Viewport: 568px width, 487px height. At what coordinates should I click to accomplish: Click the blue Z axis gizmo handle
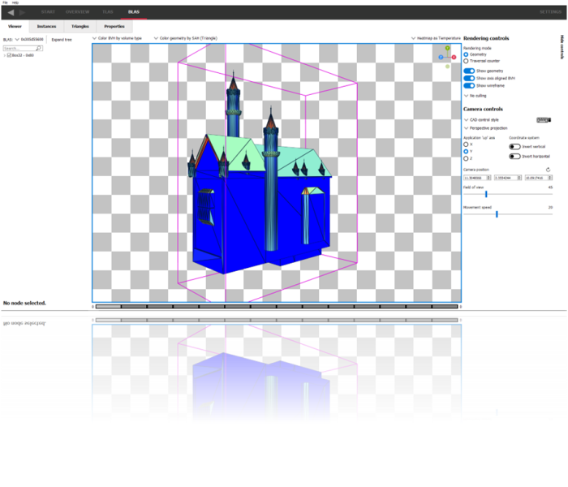pos(441,58)
